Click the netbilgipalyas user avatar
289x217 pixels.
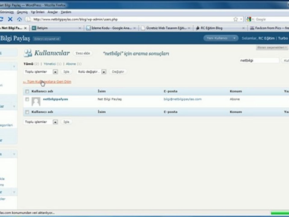pyautogui.click(x=36, y=102)
